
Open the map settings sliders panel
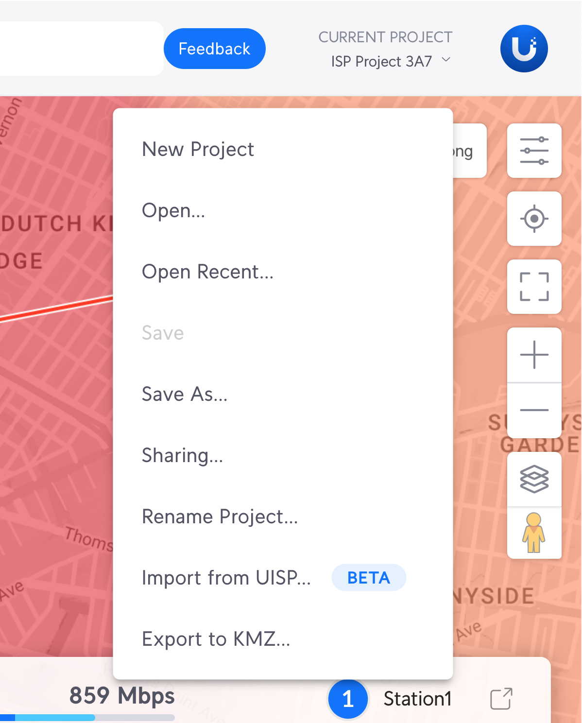coord(534,151)
